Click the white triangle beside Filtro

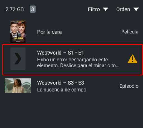click(106, 9)
